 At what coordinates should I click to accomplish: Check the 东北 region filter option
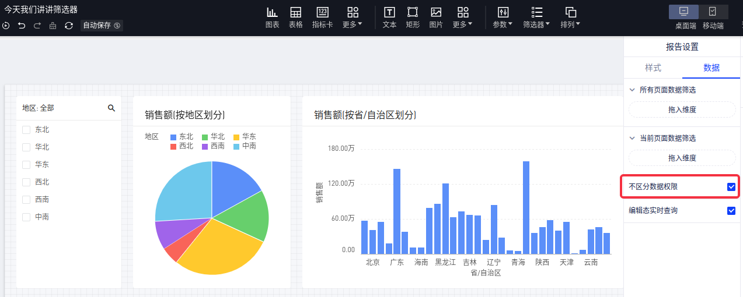click(26, 130)
